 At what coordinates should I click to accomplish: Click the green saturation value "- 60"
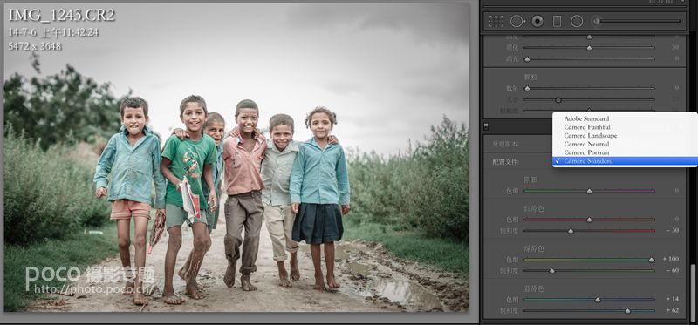[x=672, y=270]
